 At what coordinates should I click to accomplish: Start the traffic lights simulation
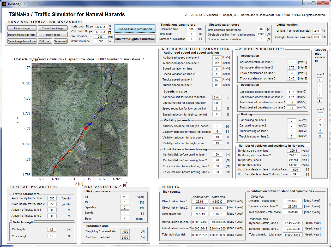point(135,39)
